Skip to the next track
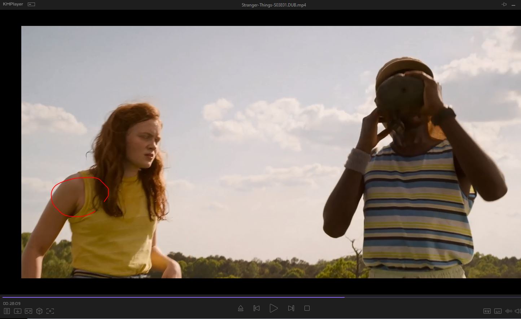This screenshot has width=521, height=319. 291,308
